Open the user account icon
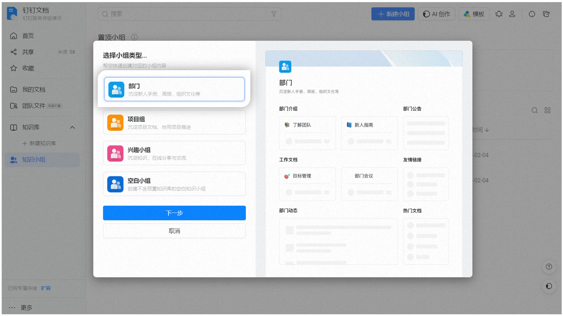 (x=512, y=14)
